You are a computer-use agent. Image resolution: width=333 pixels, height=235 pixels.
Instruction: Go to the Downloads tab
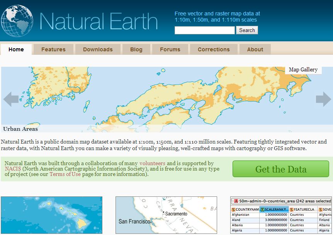pos(98,49)
